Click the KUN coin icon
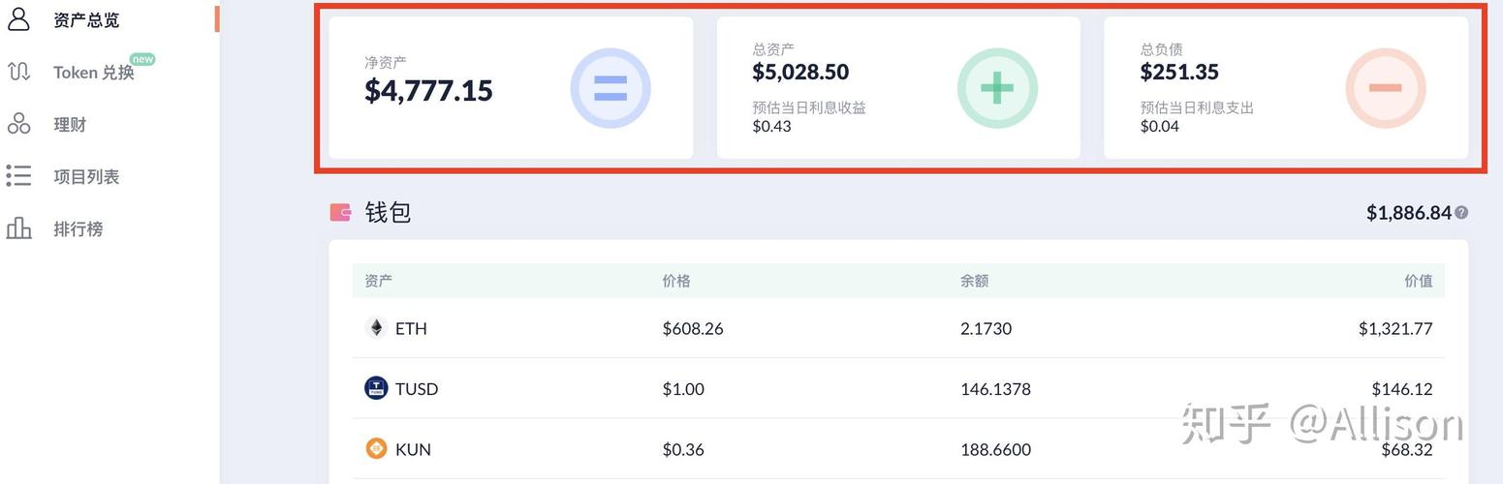This screenshot has width=1503, height=484. click(376, 449)
